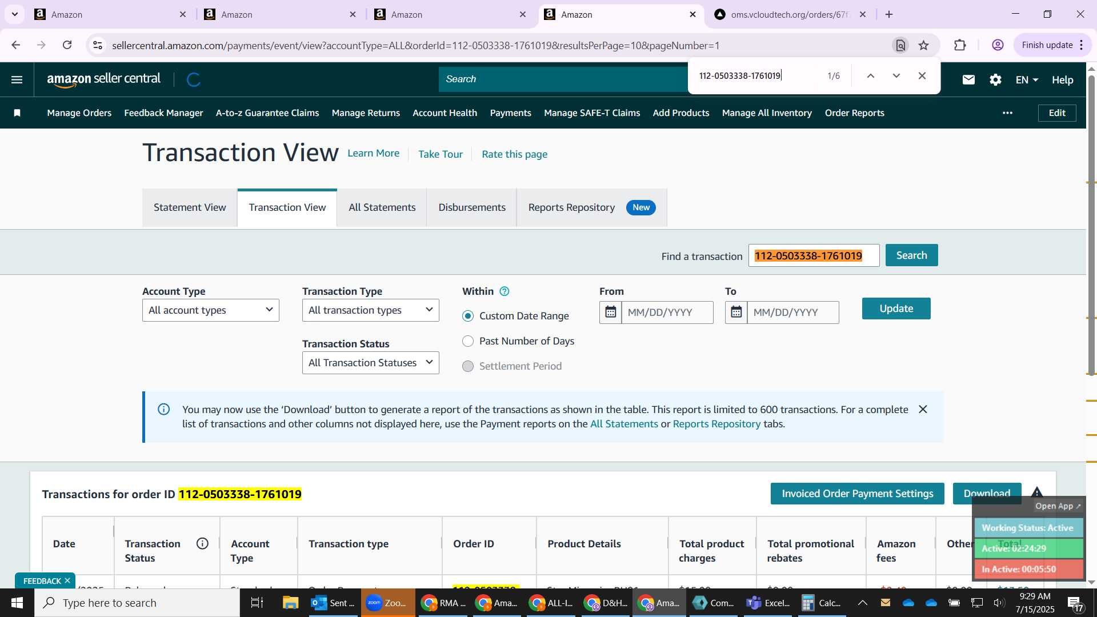Click the From date MM/DD/YYYY field
Image resolution: width=1097 pixels, height=617 pixels.
(x=667, y=312)
